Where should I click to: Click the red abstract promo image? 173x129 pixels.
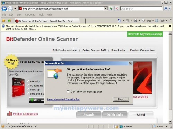point(143,78)
